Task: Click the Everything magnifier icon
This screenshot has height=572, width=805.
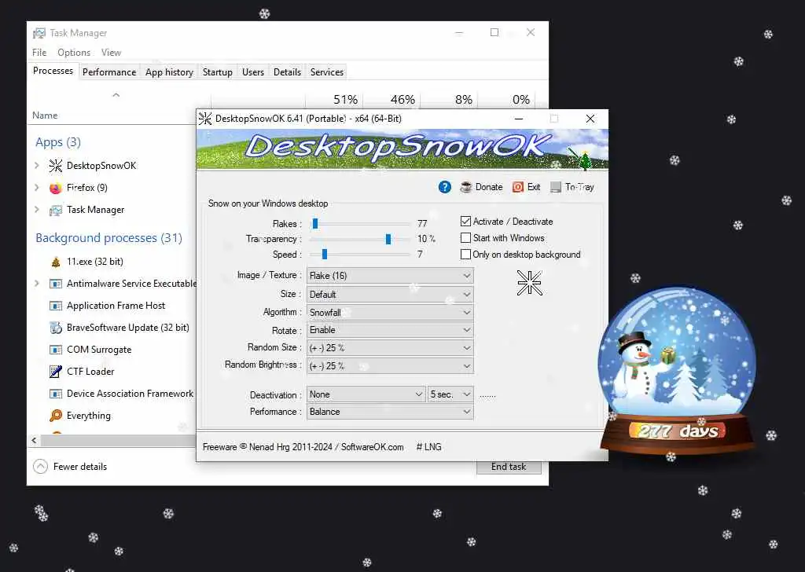Action: coord(56,416)
